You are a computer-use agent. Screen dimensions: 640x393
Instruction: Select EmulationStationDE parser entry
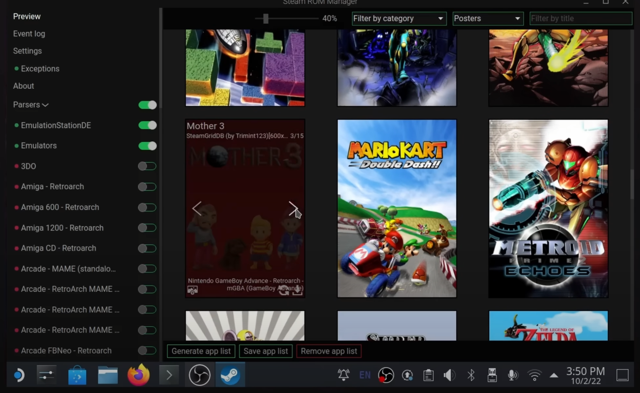[x=56, y=125]
